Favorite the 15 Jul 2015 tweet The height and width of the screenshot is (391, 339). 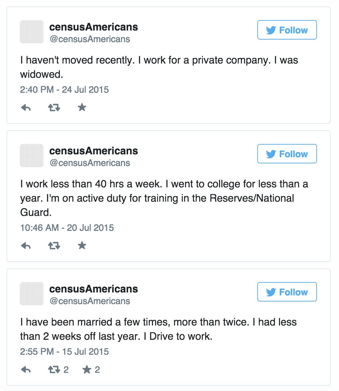(87, 369)
